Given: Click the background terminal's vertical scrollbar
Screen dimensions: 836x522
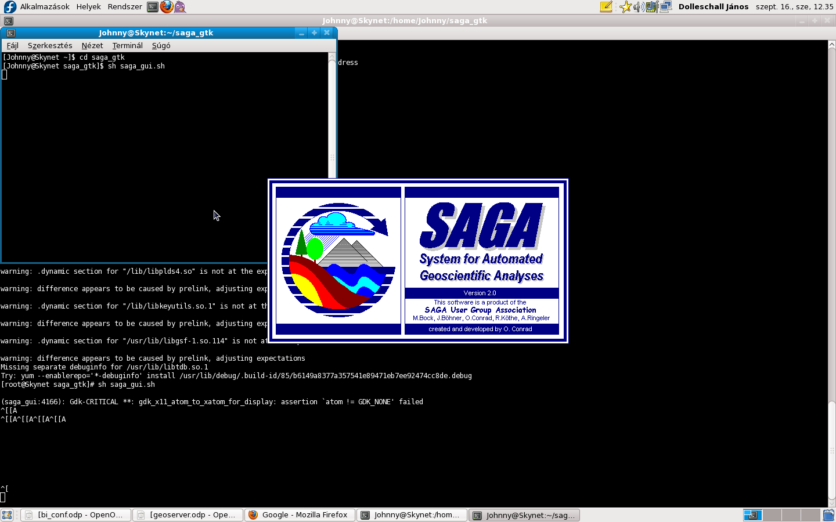Looking at the screenshot, I should (832, 273).
